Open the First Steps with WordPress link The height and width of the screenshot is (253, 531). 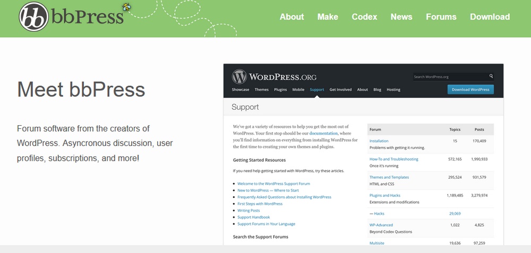click(260, 204)
